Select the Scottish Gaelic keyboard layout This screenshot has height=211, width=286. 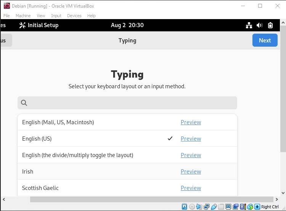[x=127, y=188]
